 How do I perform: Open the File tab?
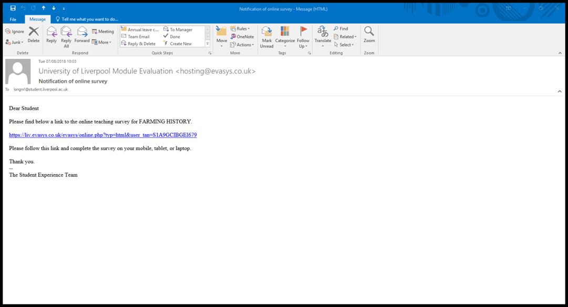coord(13,19)
